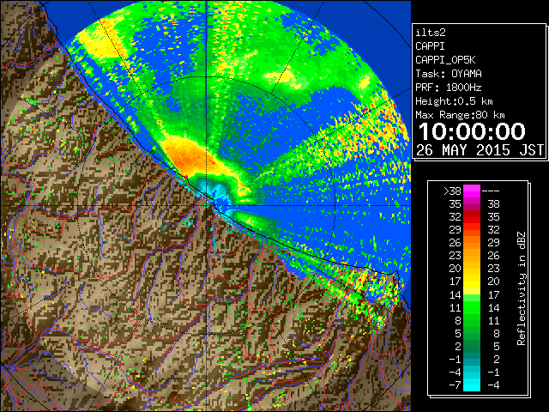
Task: Click the 'Reflectivity in dBZ' axis label
Action: [x=522, y=288]
